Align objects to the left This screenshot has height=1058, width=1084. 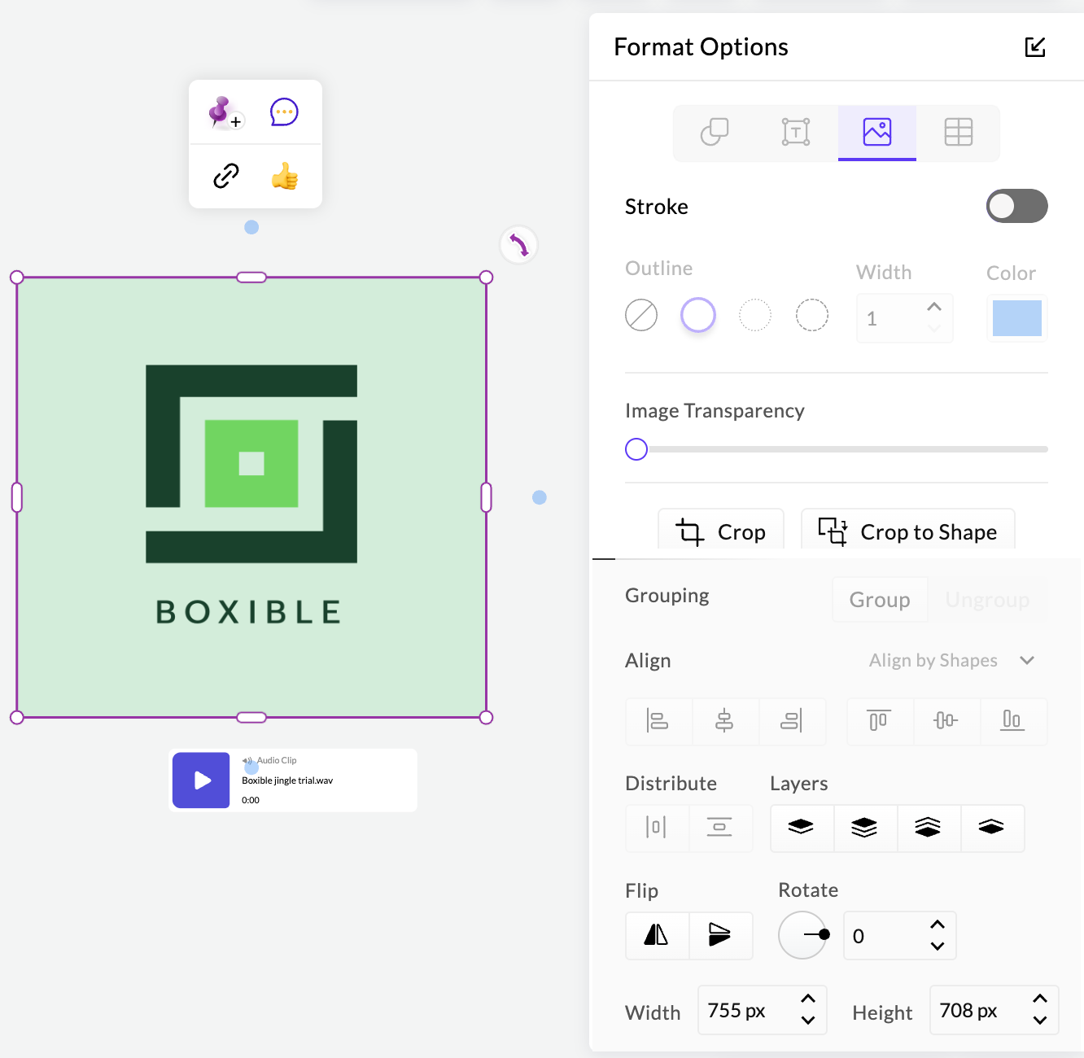pos(658,721)
